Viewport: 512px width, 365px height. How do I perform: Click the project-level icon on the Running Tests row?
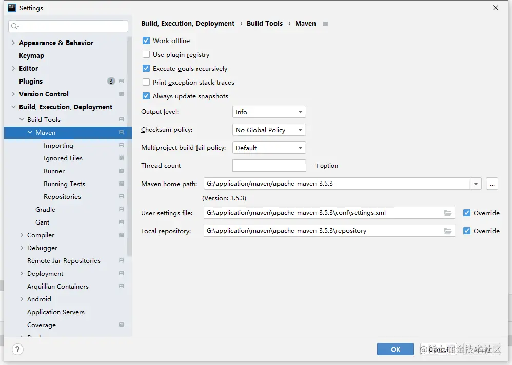121,184
